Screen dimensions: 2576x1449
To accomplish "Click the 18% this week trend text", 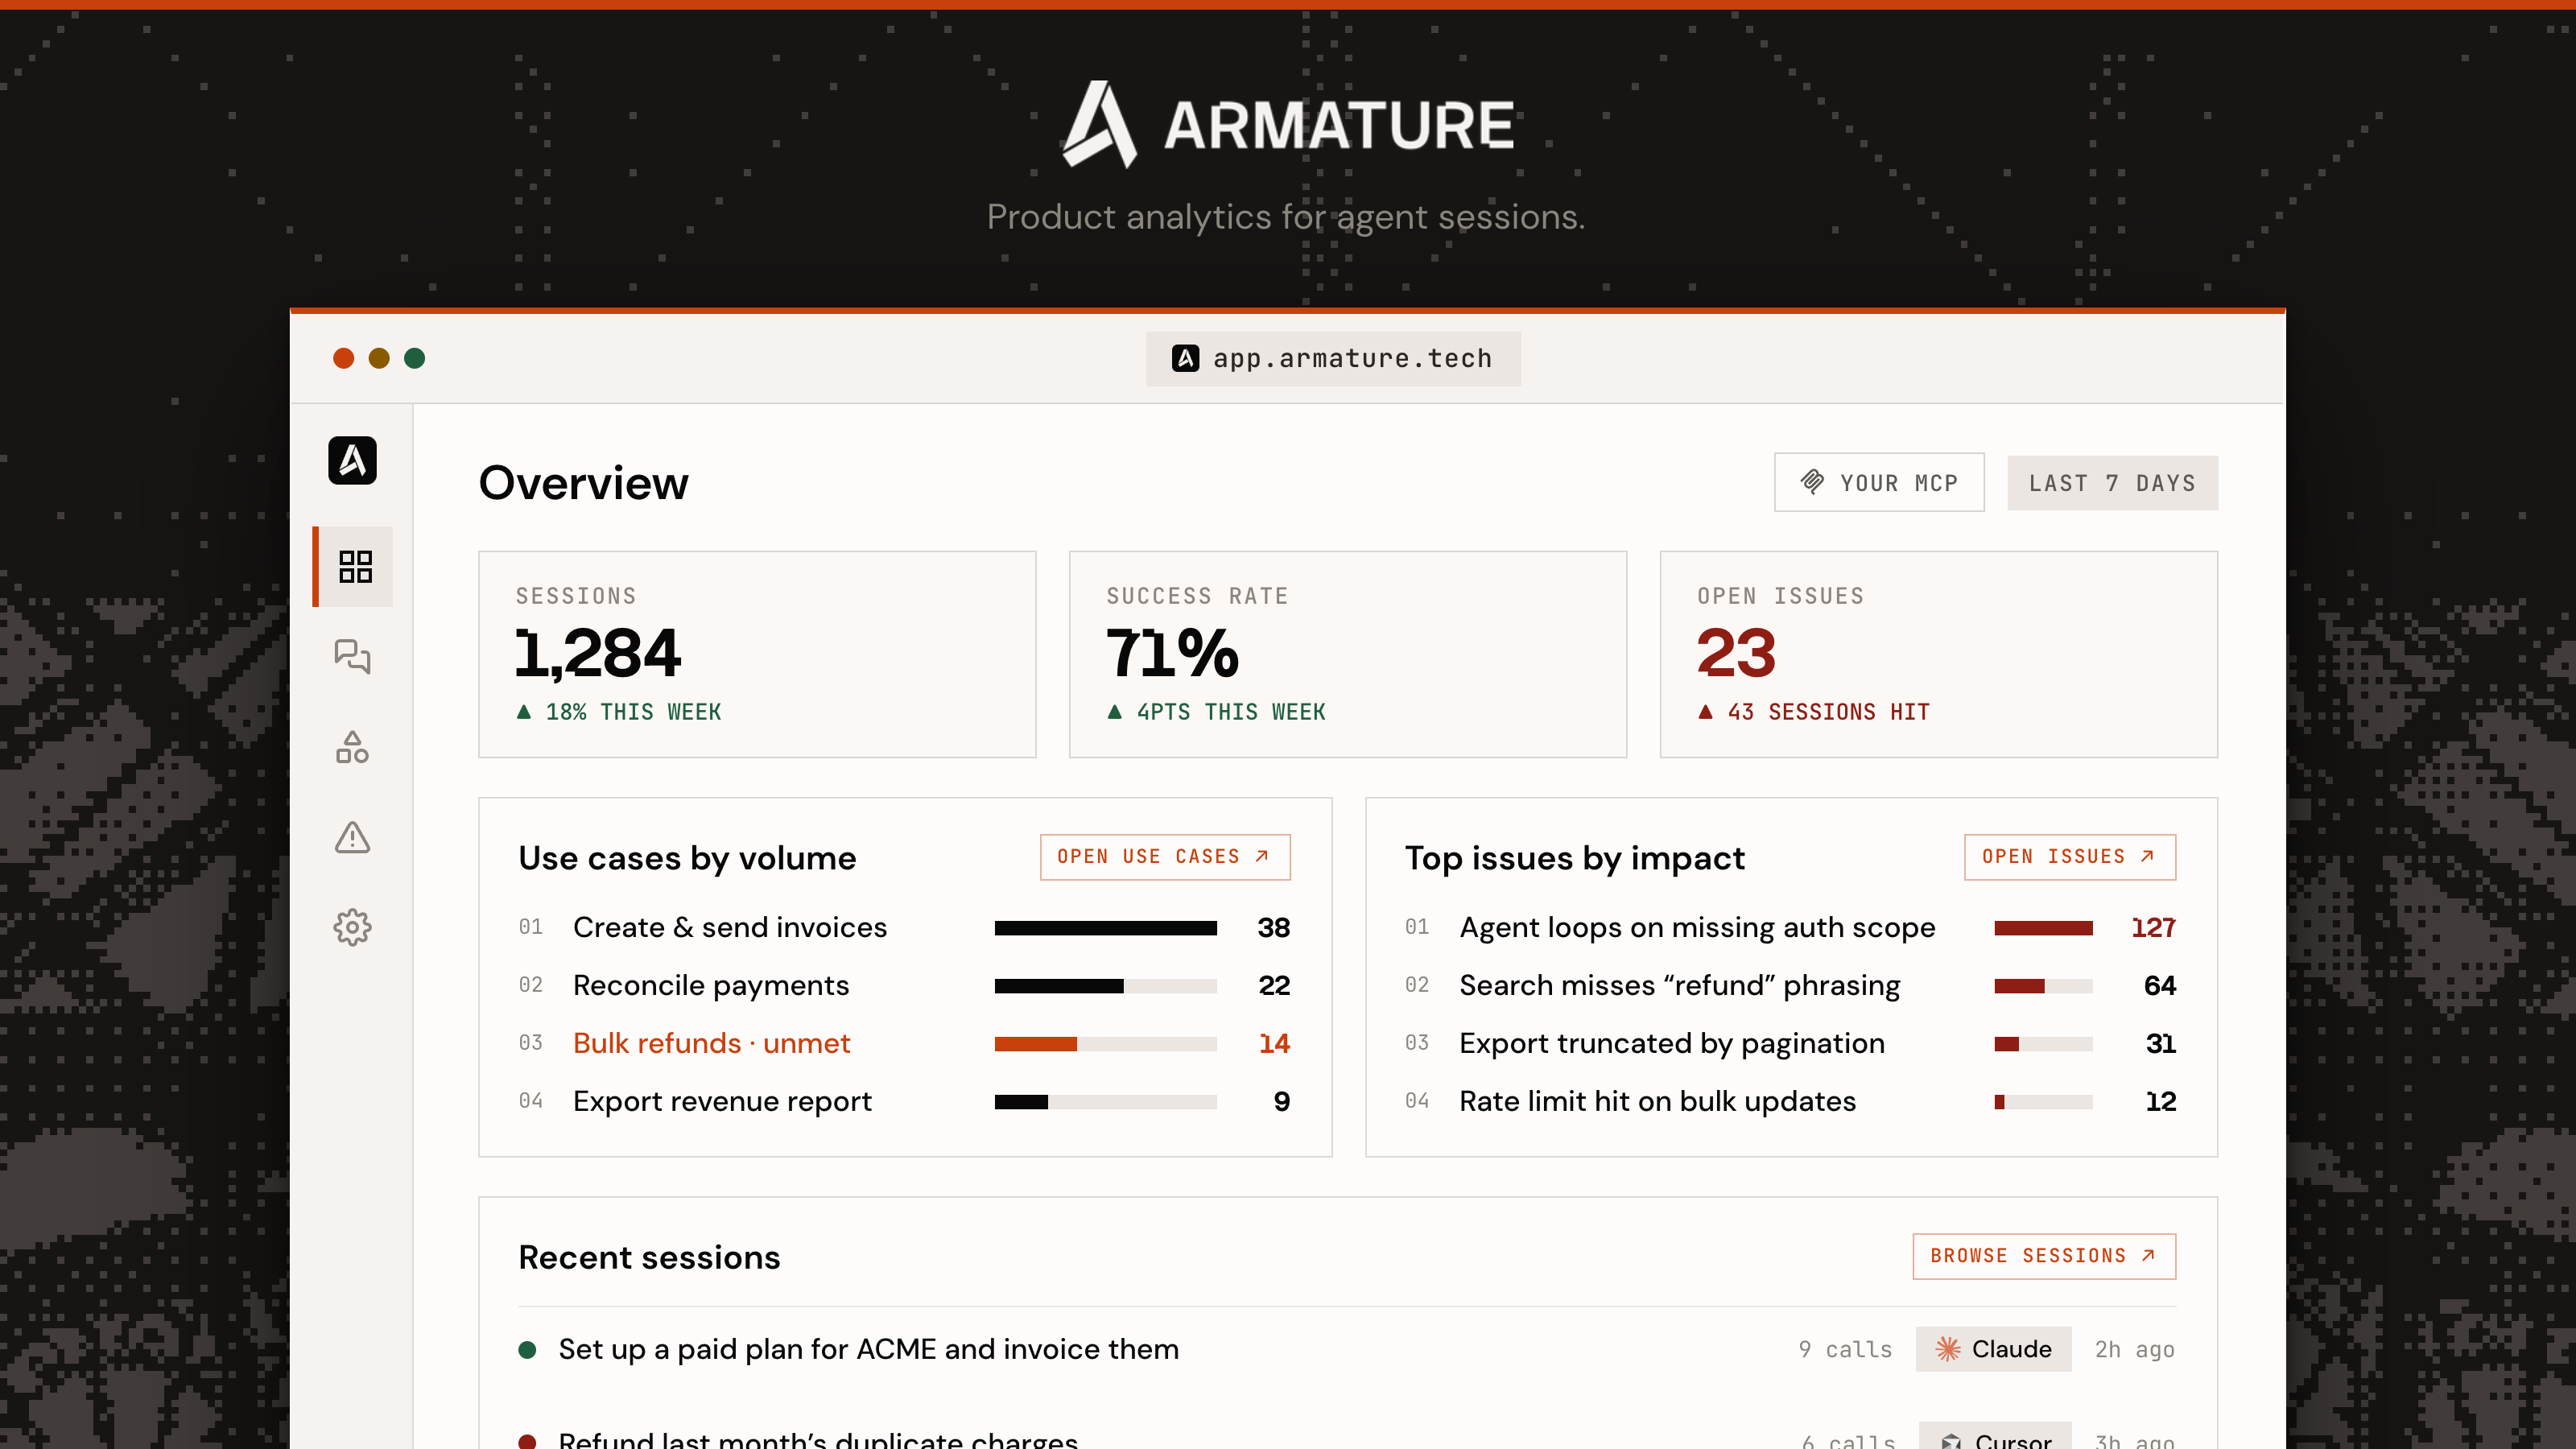I will pyautogui.click(x=633, y=712).
